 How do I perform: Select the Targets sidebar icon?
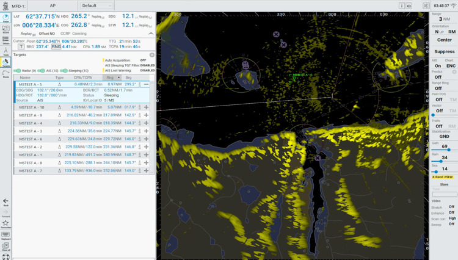coord(5,62)
